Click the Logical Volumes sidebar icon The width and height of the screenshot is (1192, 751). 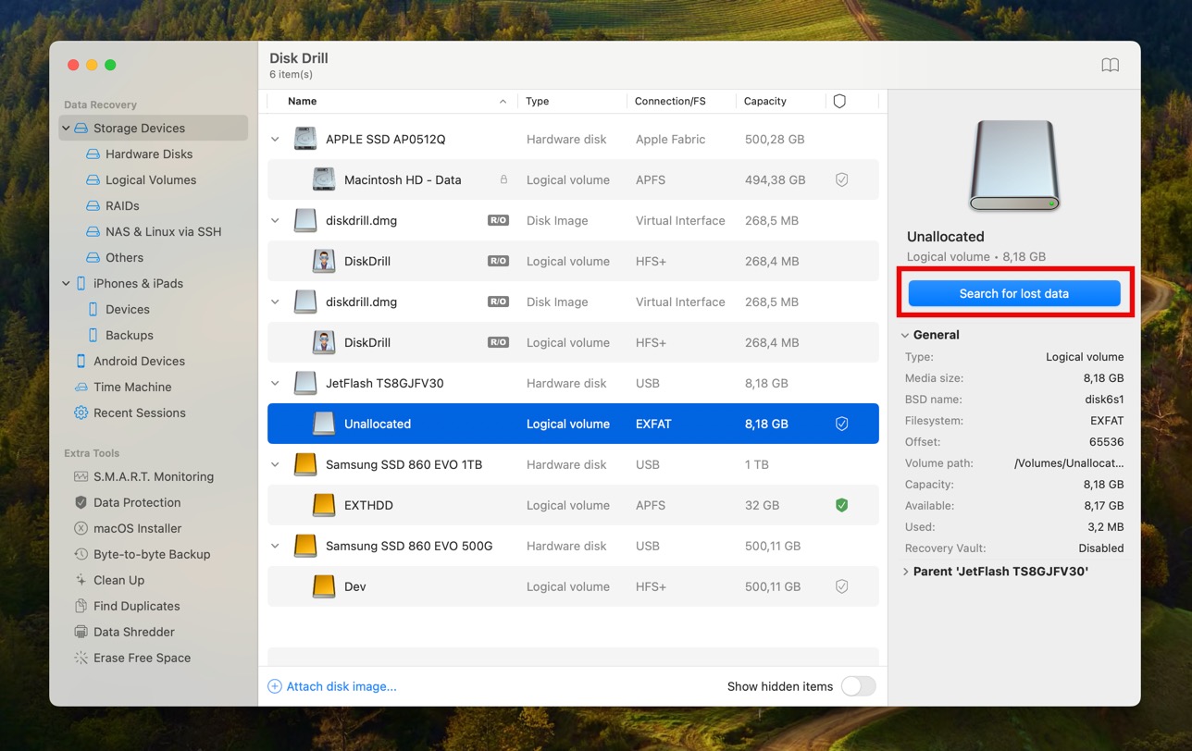(x=93, y=179)
